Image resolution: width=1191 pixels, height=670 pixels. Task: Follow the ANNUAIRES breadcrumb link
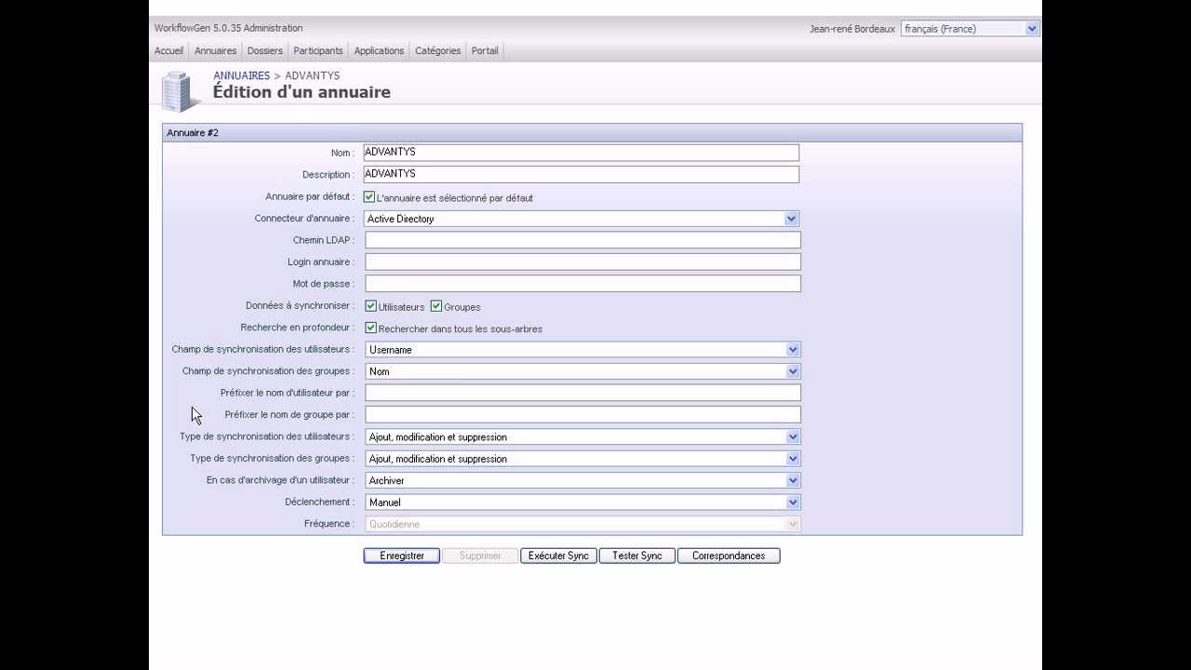(x=241, y=75)
